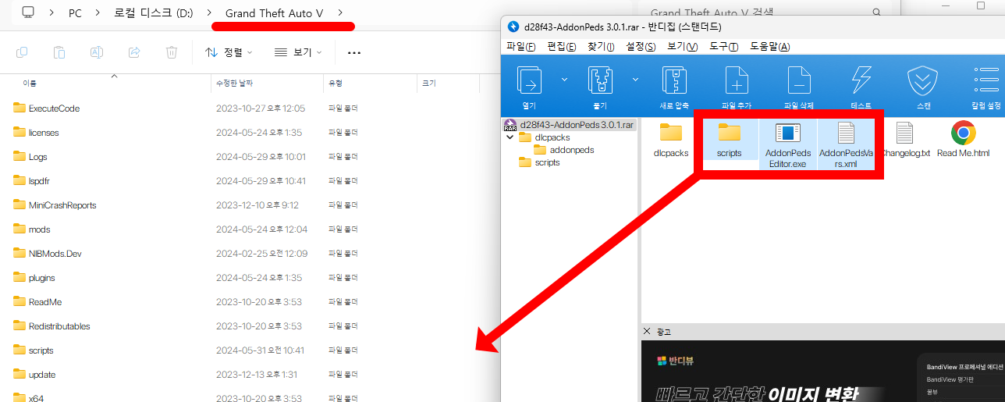Screen dimensions: 1005x402
Task: Open the View (보기) dropdown in Explorer toolbar
Action: click(x=298, y=52)
